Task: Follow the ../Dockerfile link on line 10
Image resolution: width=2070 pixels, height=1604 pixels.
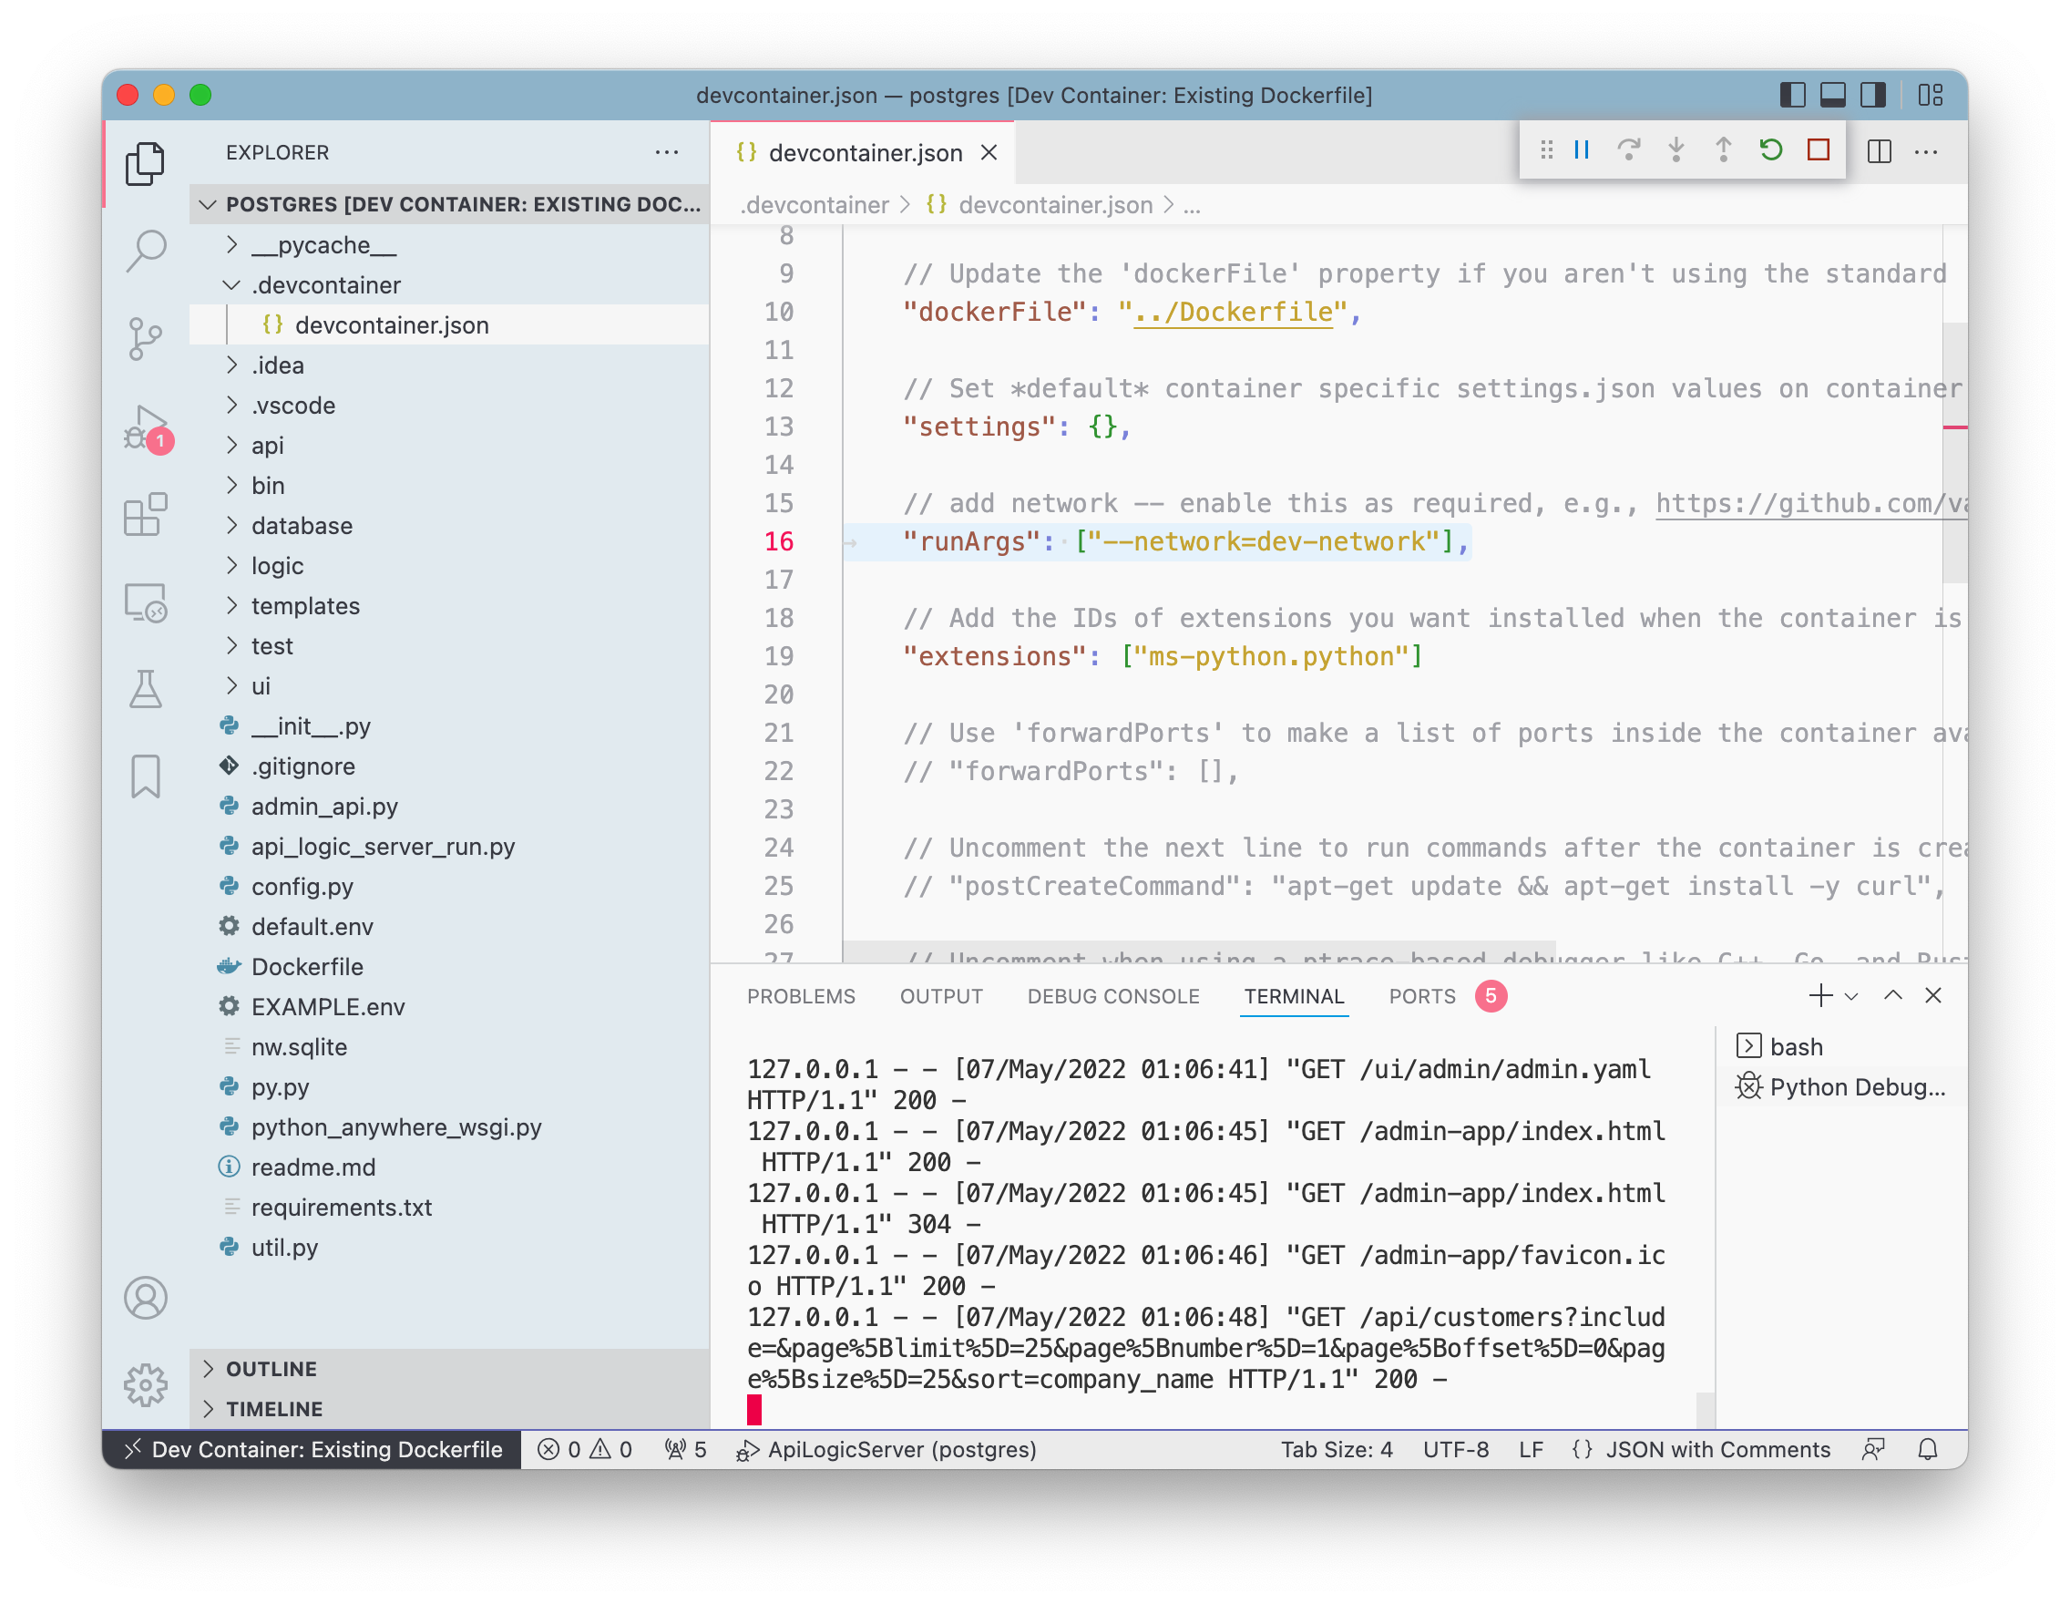Action: tap(1233, 312)
